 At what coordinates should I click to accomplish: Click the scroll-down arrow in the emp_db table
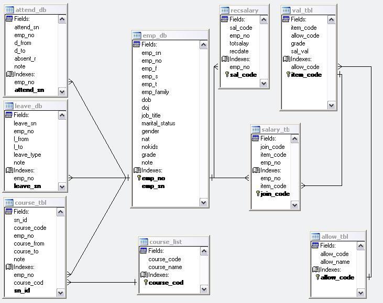[x=203, y=202]
